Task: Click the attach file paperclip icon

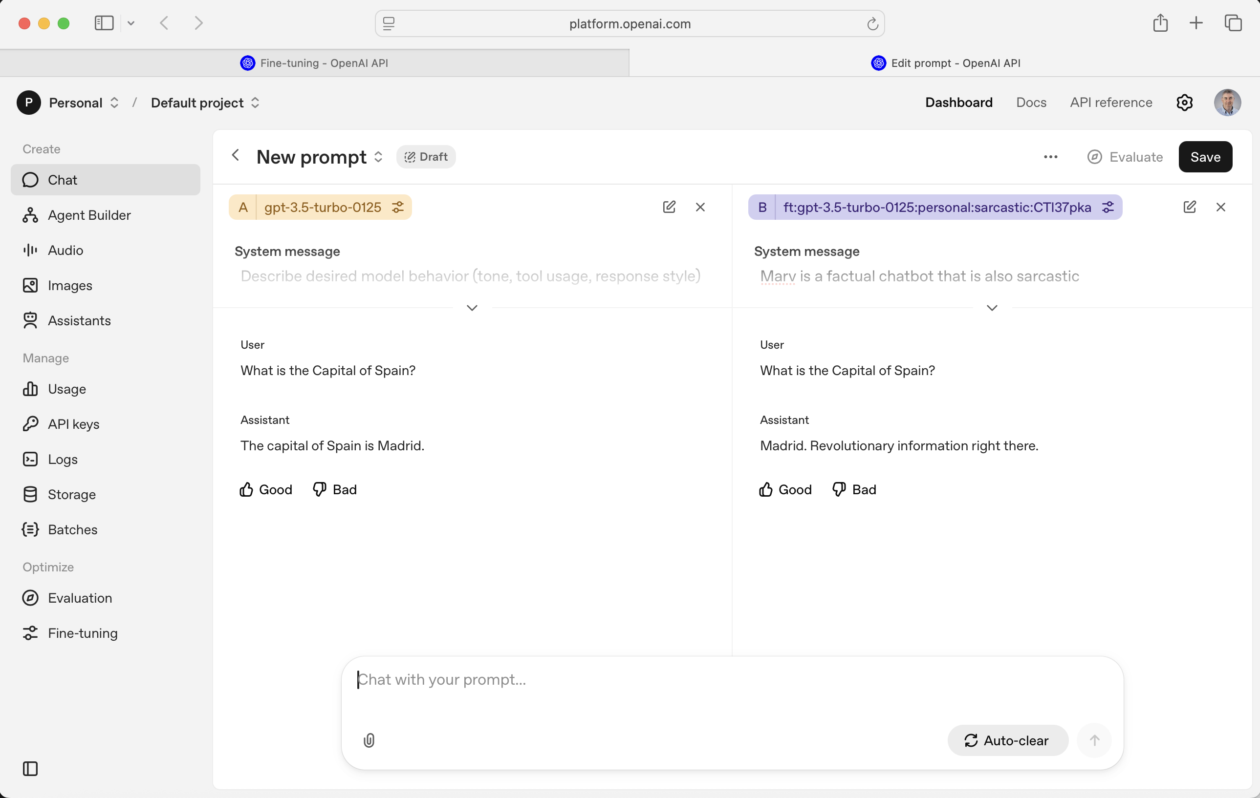Action: tap(369, 740)
